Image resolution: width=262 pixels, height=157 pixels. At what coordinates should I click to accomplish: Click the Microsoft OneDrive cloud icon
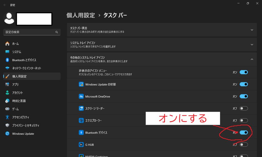[x=81, y=96]
